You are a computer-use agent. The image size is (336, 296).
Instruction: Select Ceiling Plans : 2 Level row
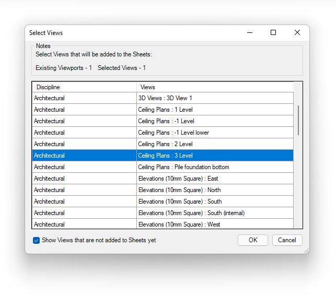214,144
